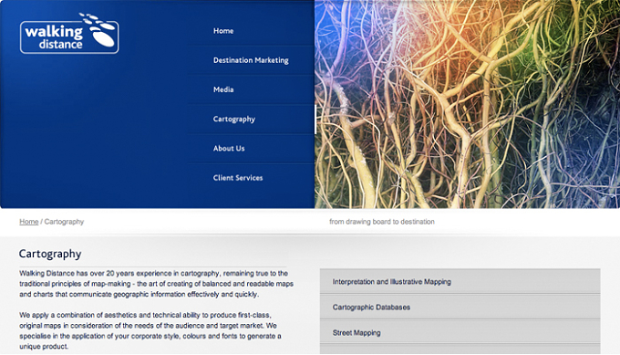Expand Interpretation and Illustrative Mapping panel
This screenshot has width=620, height=355.
pos(460,281)
